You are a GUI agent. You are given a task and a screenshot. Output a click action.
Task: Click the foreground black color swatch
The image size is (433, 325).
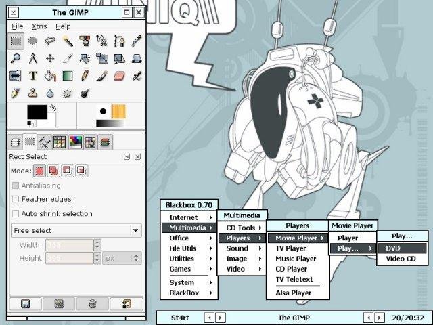click(37, 112)
